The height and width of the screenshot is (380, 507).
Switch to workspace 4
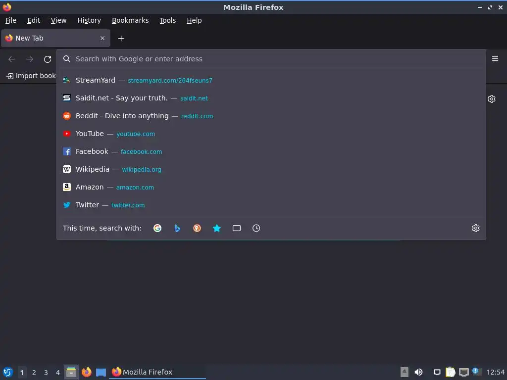58,373
